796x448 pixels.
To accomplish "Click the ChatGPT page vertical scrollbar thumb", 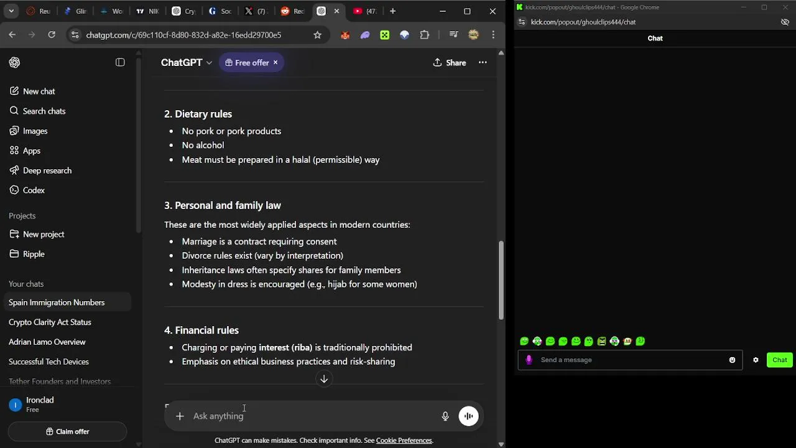I will coord(501,280).
